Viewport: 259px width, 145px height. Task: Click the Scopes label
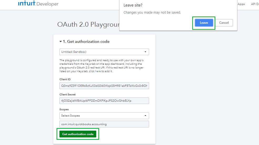coord(64,109)
